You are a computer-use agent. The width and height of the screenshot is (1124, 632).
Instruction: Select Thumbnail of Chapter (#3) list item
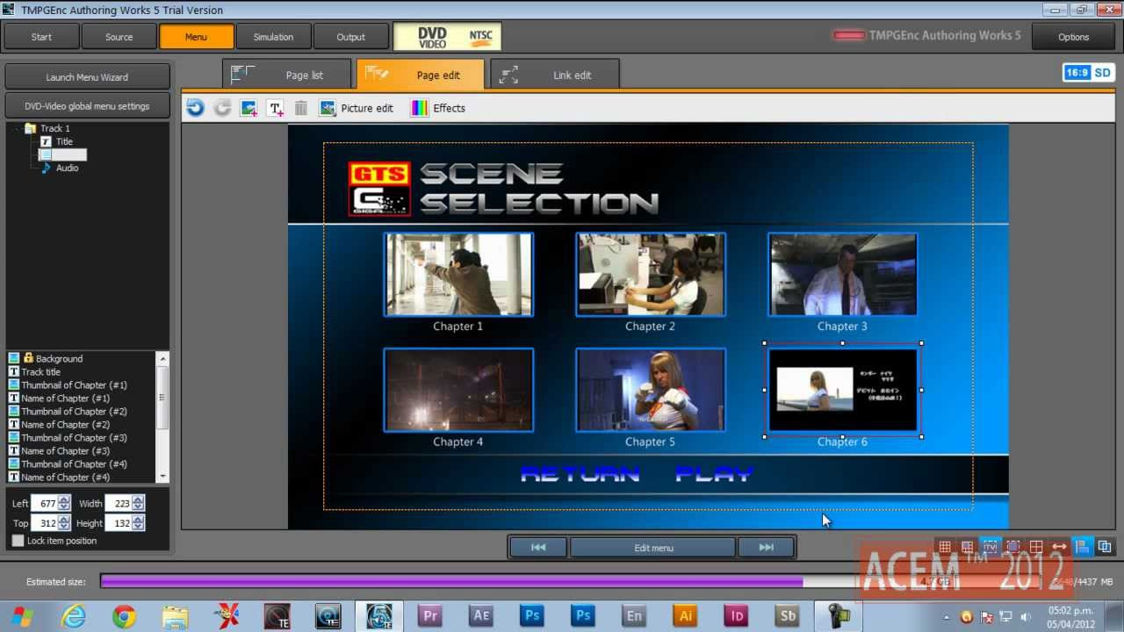(x=74, y=437)
